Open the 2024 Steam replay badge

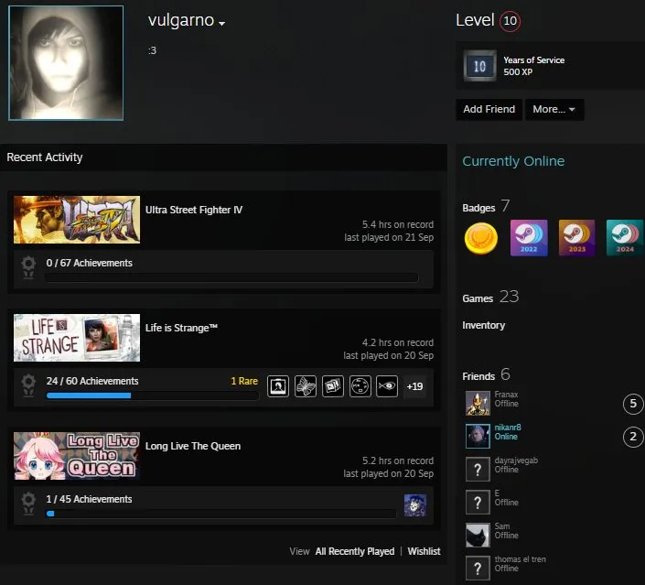(625, 237)
